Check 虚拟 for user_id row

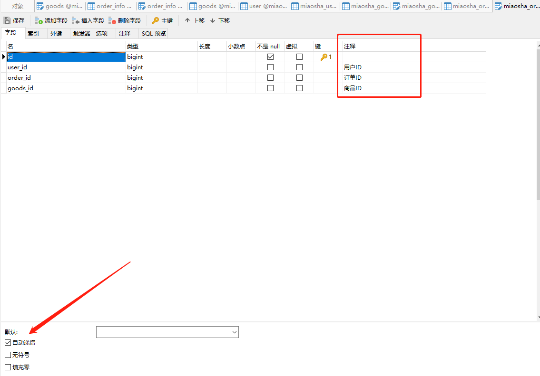pos(299,67)
